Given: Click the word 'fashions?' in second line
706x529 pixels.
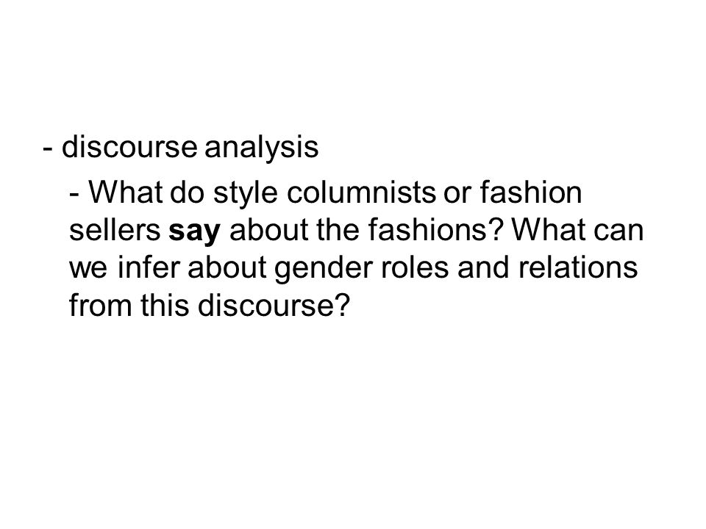Looking at the screenshot, I should click(x=435, y=230).
